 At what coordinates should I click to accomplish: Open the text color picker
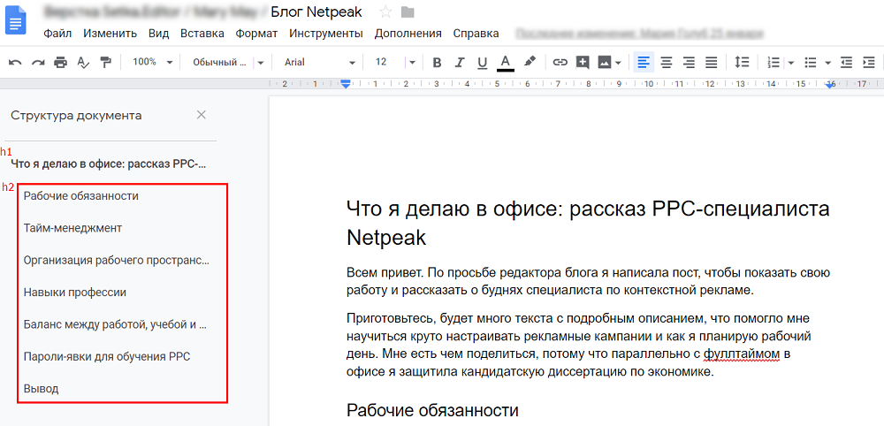[x=506, y=63]
